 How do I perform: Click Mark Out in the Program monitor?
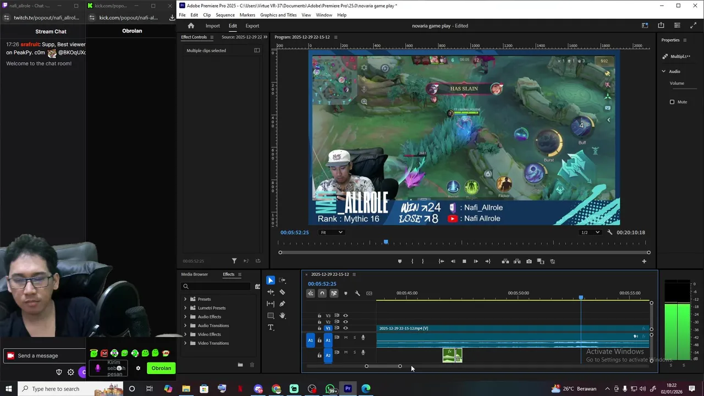pos(423,261)
